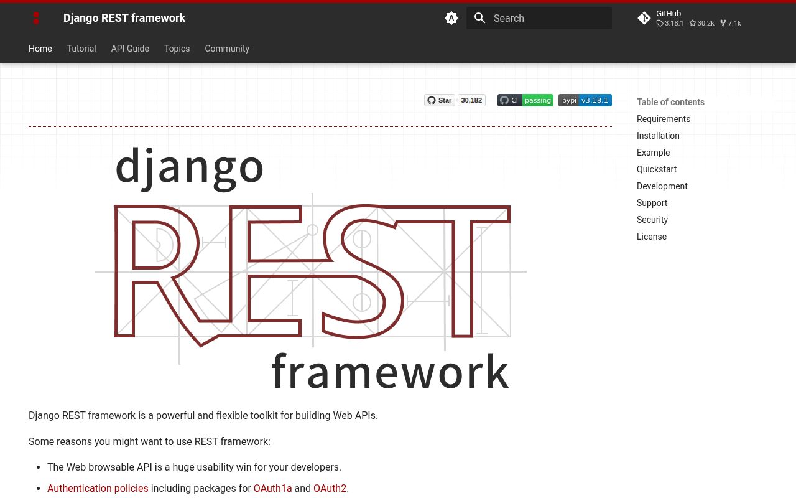
Task: Open the Home tab
Action: (x=40, y=49)
